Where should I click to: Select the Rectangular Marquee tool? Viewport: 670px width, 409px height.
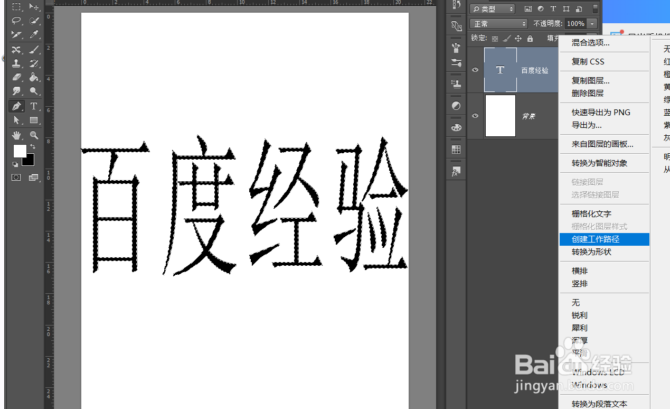pyautogui.click(x=16, y=7)
